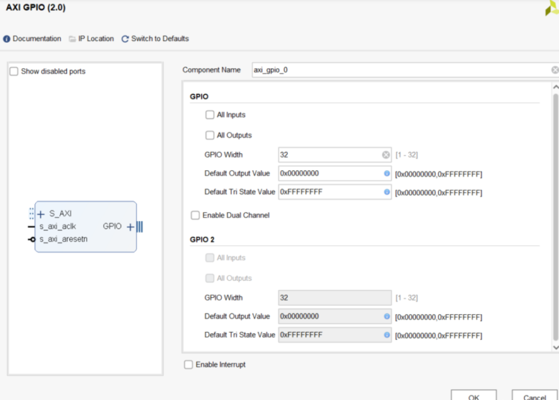
Task: Click the S_AXI label on the block
Action: point(60,214)
